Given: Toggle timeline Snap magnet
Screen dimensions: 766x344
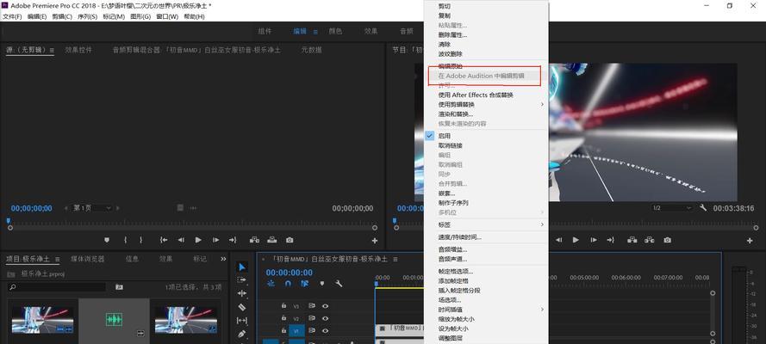Looking at the screenshot, I should [x=289, y=283].
